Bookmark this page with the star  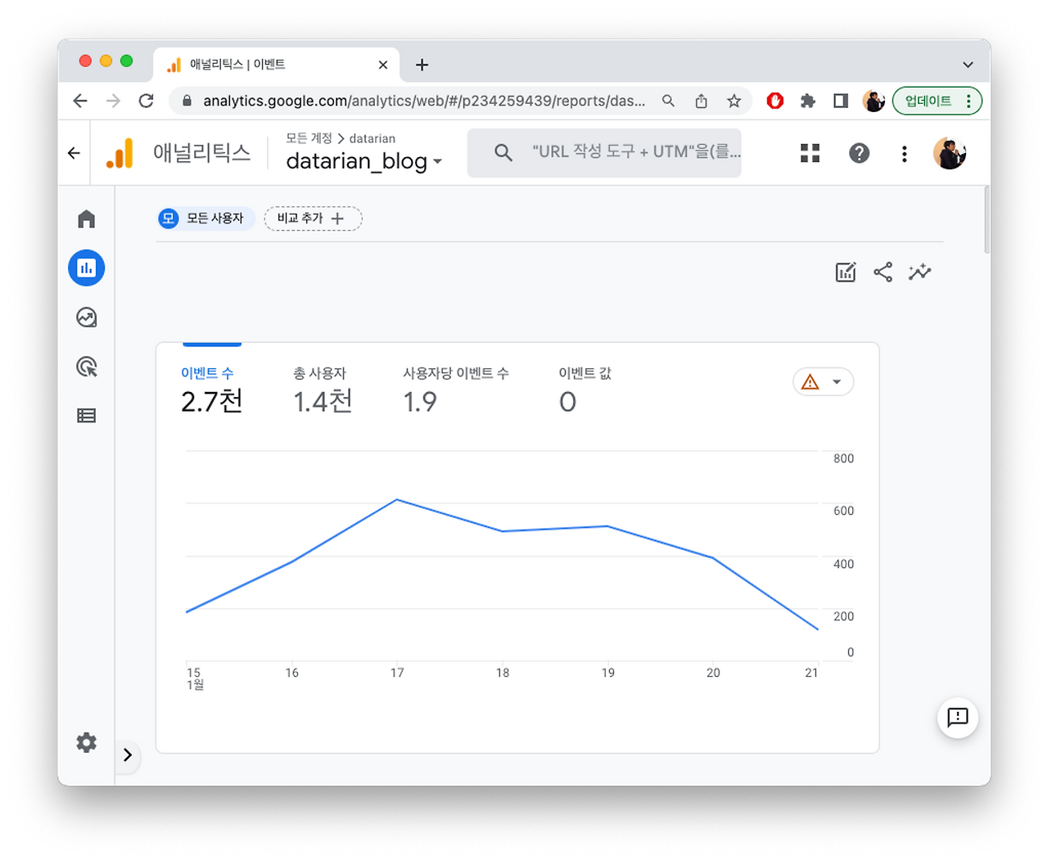(x=734, y=101)
